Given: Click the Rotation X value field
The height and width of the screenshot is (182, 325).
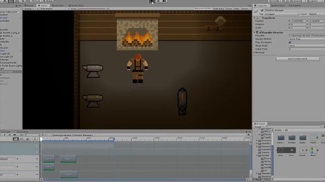Looking at the screenshot, I should click(299, 24).
